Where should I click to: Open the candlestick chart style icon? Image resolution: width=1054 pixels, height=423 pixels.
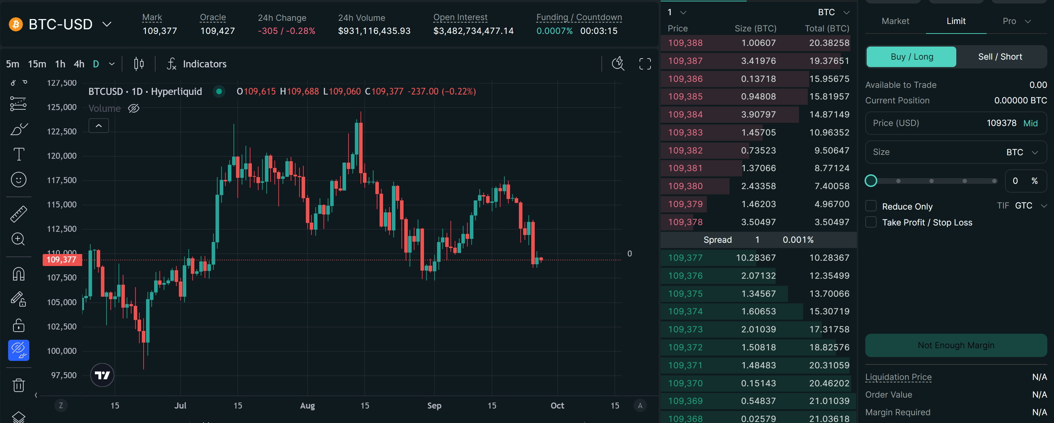[139, 64]
